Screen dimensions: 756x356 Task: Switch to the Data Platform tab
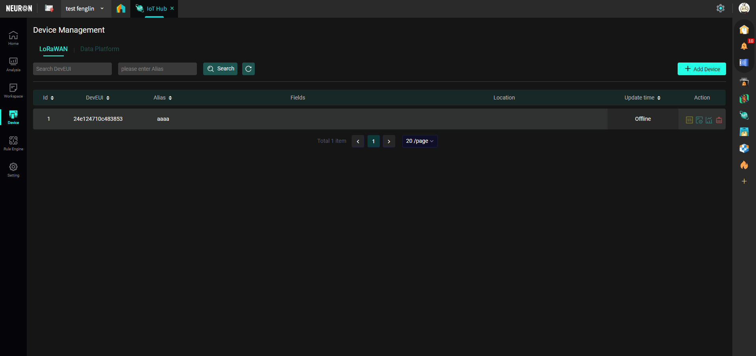(100, 49)
